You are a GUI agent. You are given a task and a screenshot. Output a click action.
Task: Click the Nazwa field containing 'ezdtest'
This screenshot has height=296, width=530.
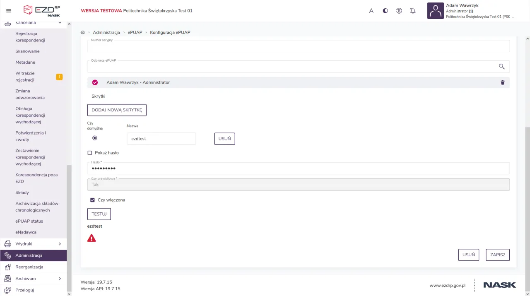[x=161, y=139]
